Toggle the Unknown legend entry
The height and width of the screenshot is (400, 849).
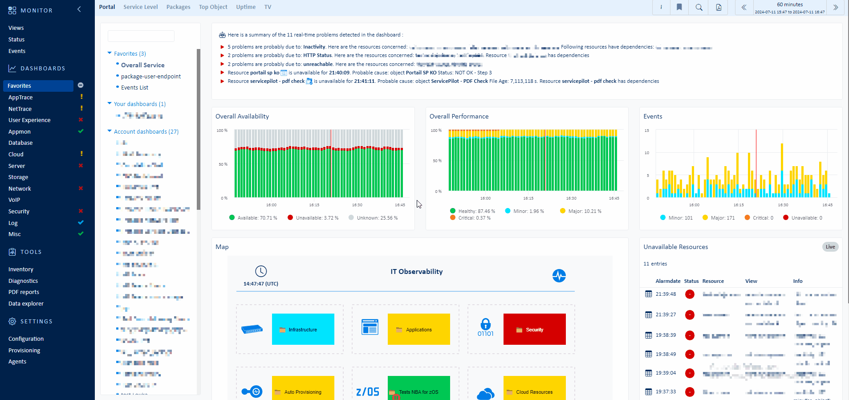coord(373,218)
